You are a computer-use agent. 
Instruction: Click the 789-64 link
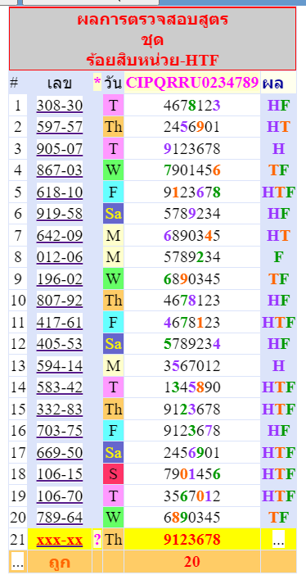60,518
